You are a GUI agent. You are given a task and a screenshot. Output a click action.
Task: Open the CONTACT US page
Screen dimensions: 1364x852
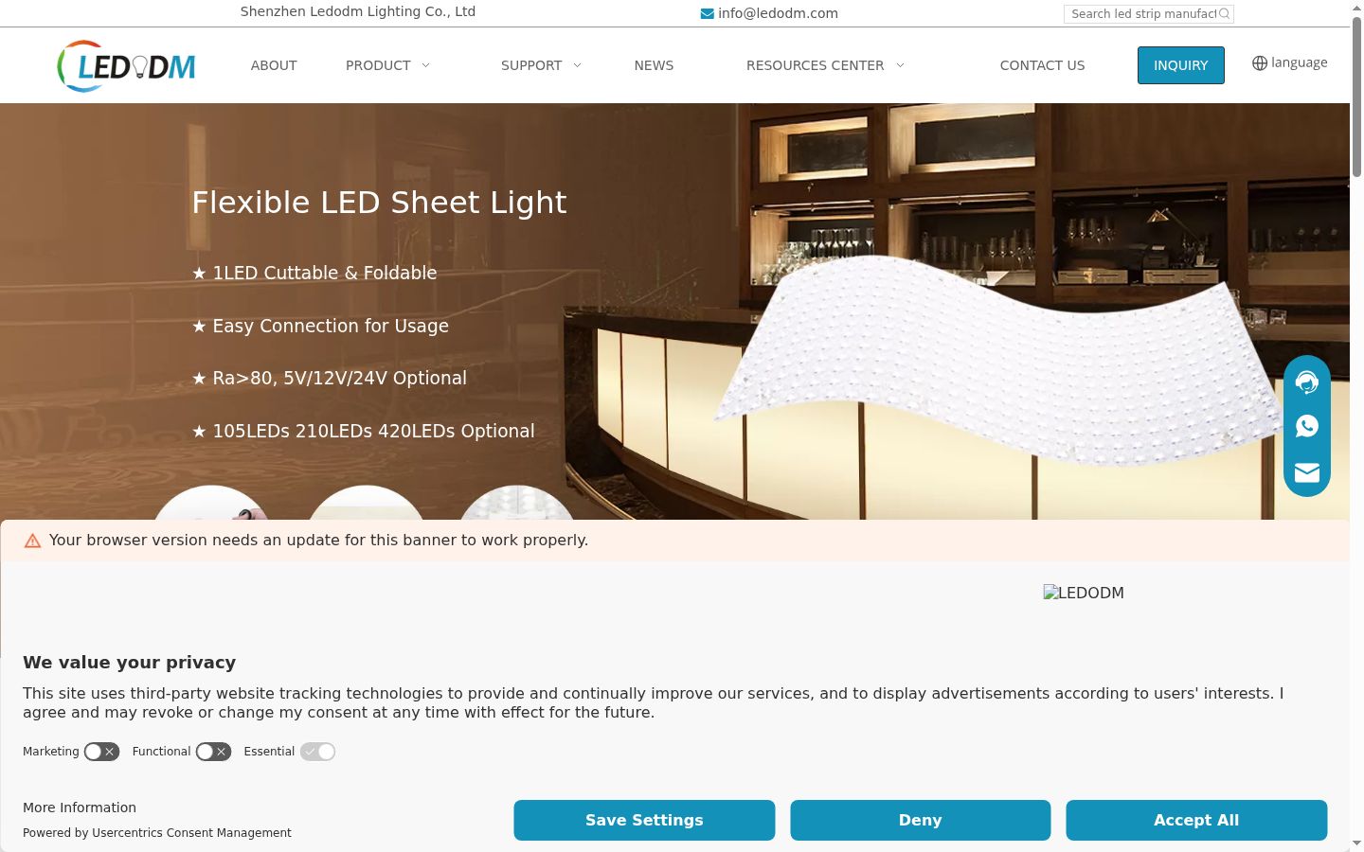[1042, 65]
